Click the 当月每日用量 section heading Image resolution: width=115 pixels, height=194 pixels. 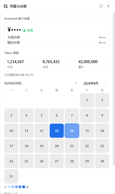pos(13,83)
